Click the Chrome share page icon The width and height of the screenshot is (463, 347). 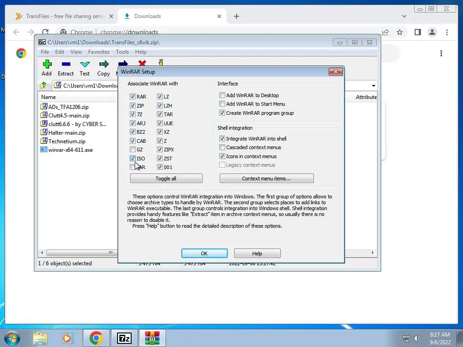[x=385, y=32]
